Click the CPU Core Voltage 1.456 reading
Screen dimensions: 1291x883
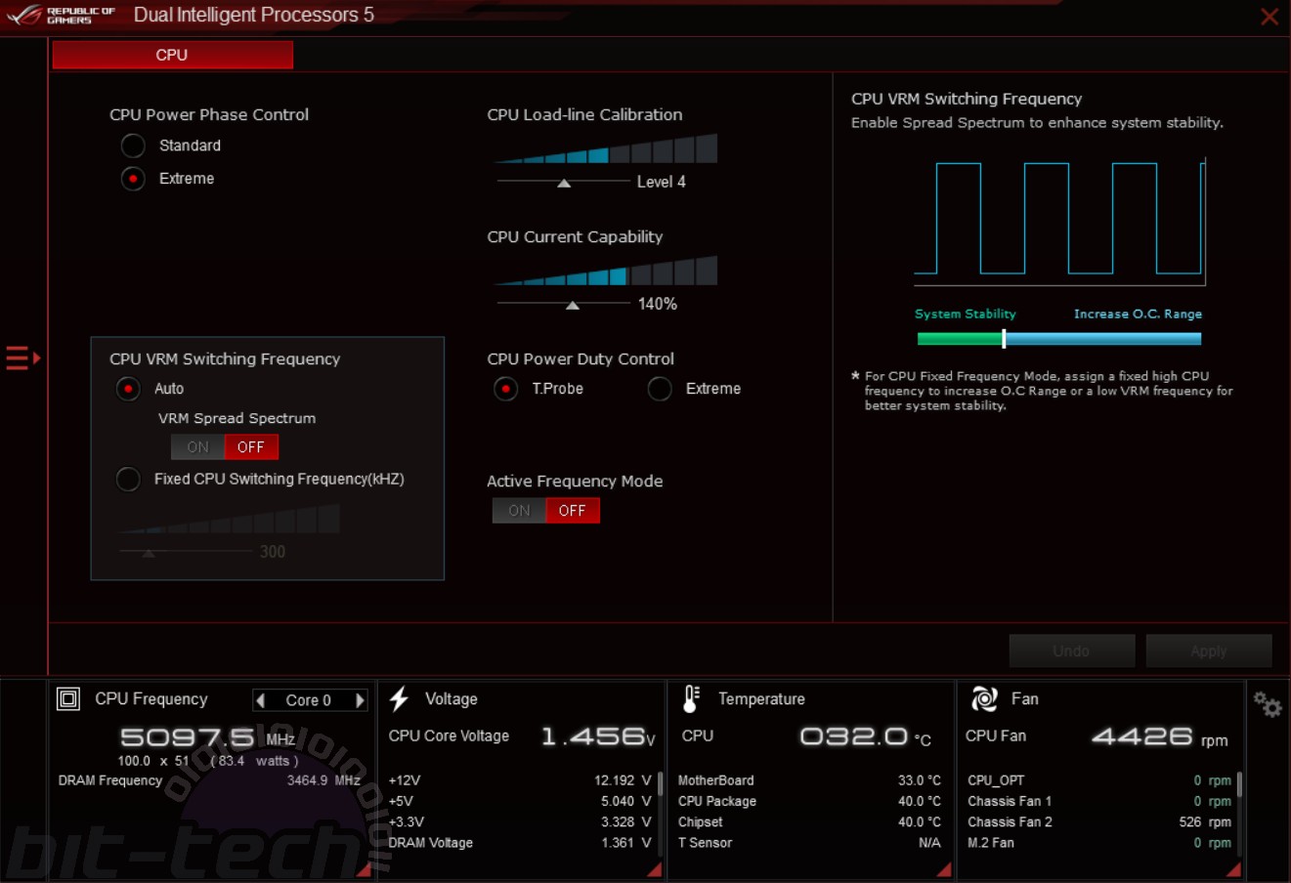[x=598, y=736]
